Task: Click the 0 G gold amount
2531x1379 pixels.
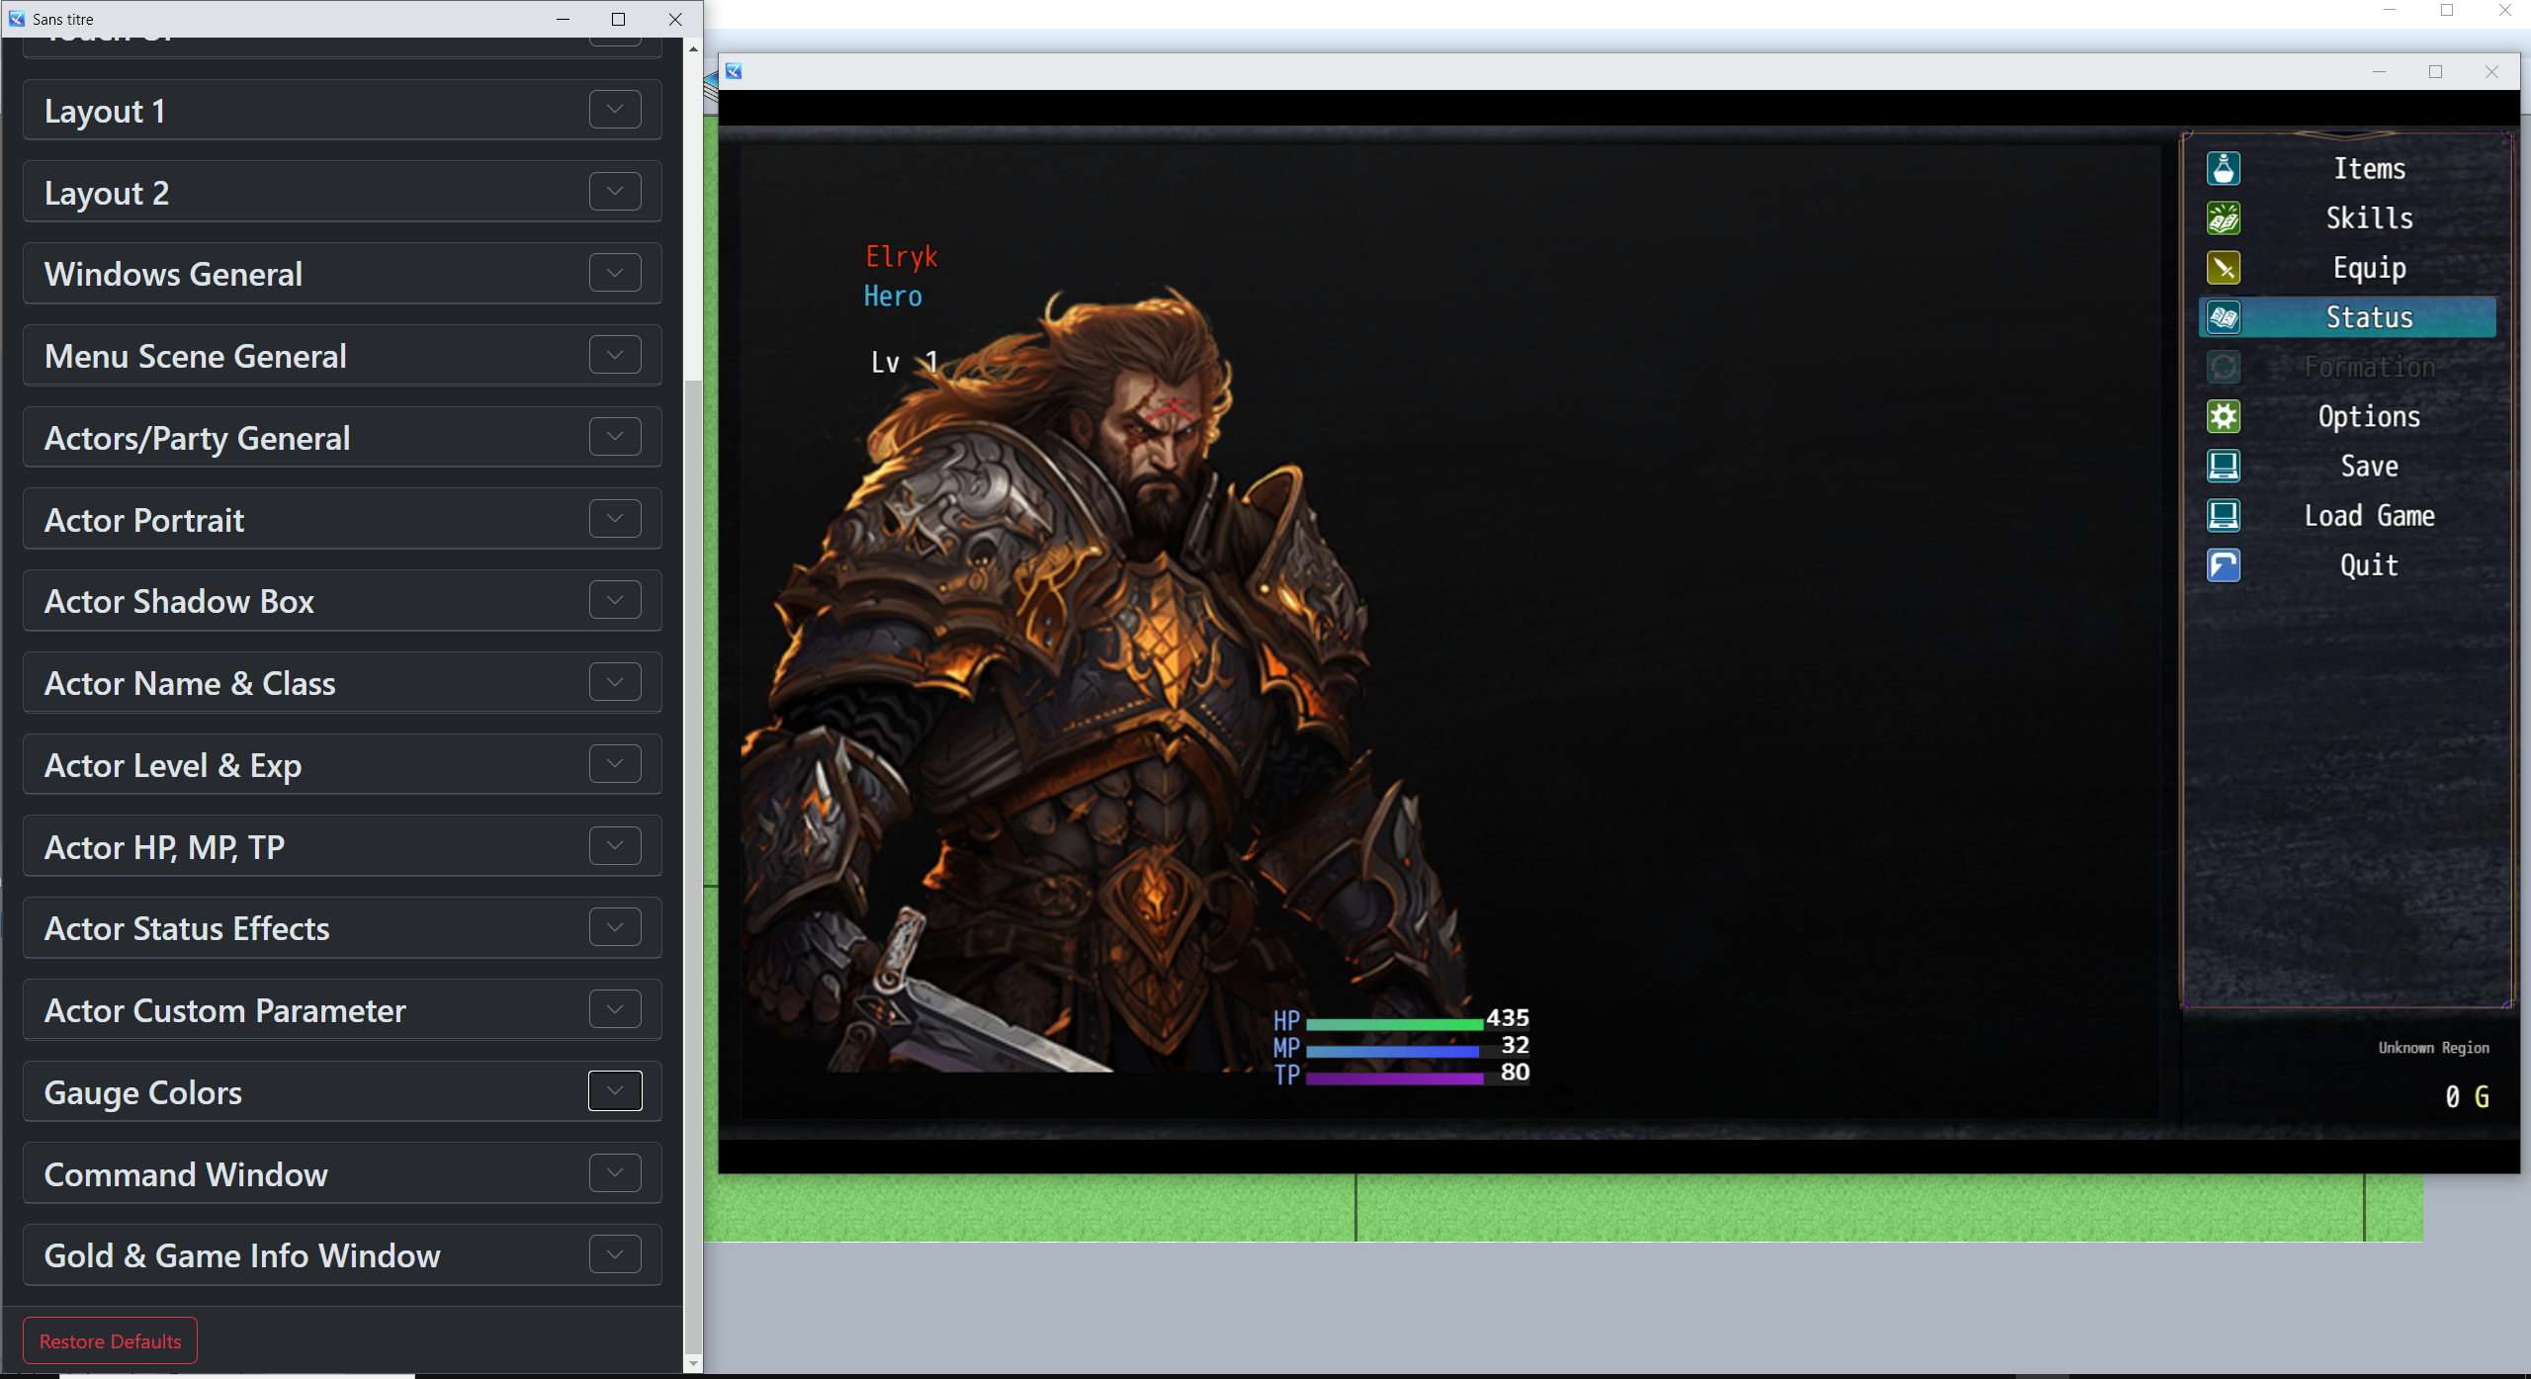Action: coord(2467,1097)
